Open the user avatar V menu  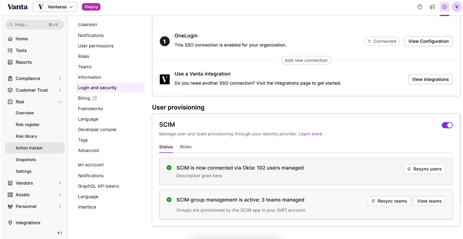pos(457,7)
